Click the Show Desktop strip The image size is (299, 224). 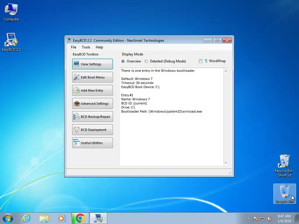(x=297, y=218)
